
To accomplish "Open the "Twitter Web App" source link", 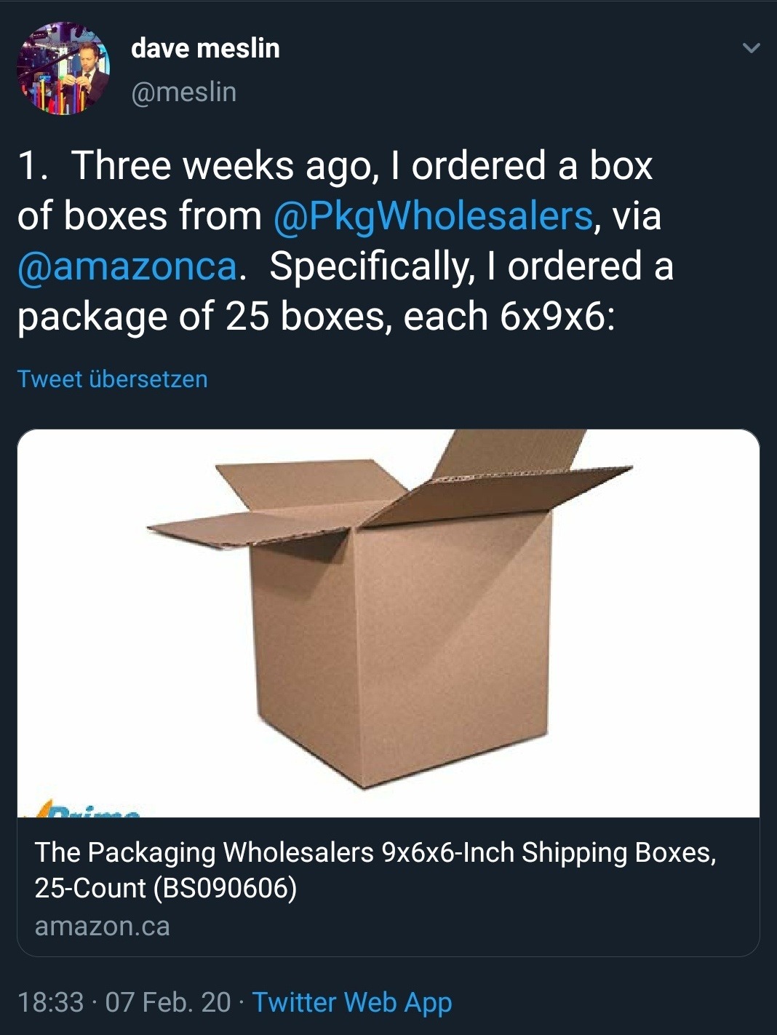I will 352,1002.
